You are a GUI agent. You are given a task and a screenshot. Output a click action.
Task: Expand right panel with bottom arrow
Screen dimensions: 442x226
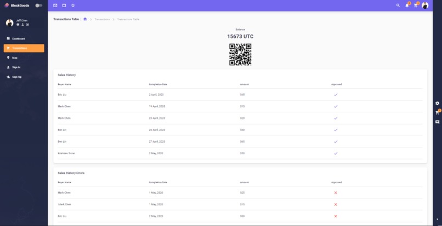pos(437,219)
